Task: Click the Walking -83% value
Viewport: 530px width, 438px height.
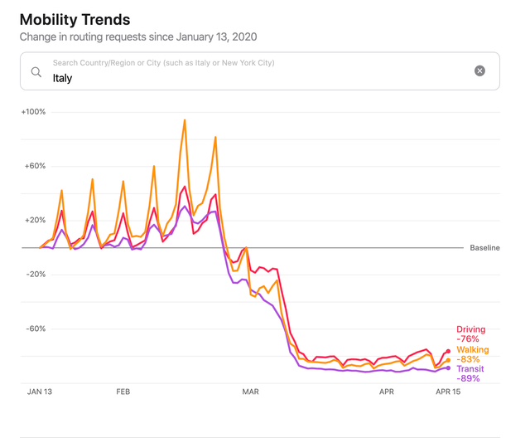Action: (468, 359)
